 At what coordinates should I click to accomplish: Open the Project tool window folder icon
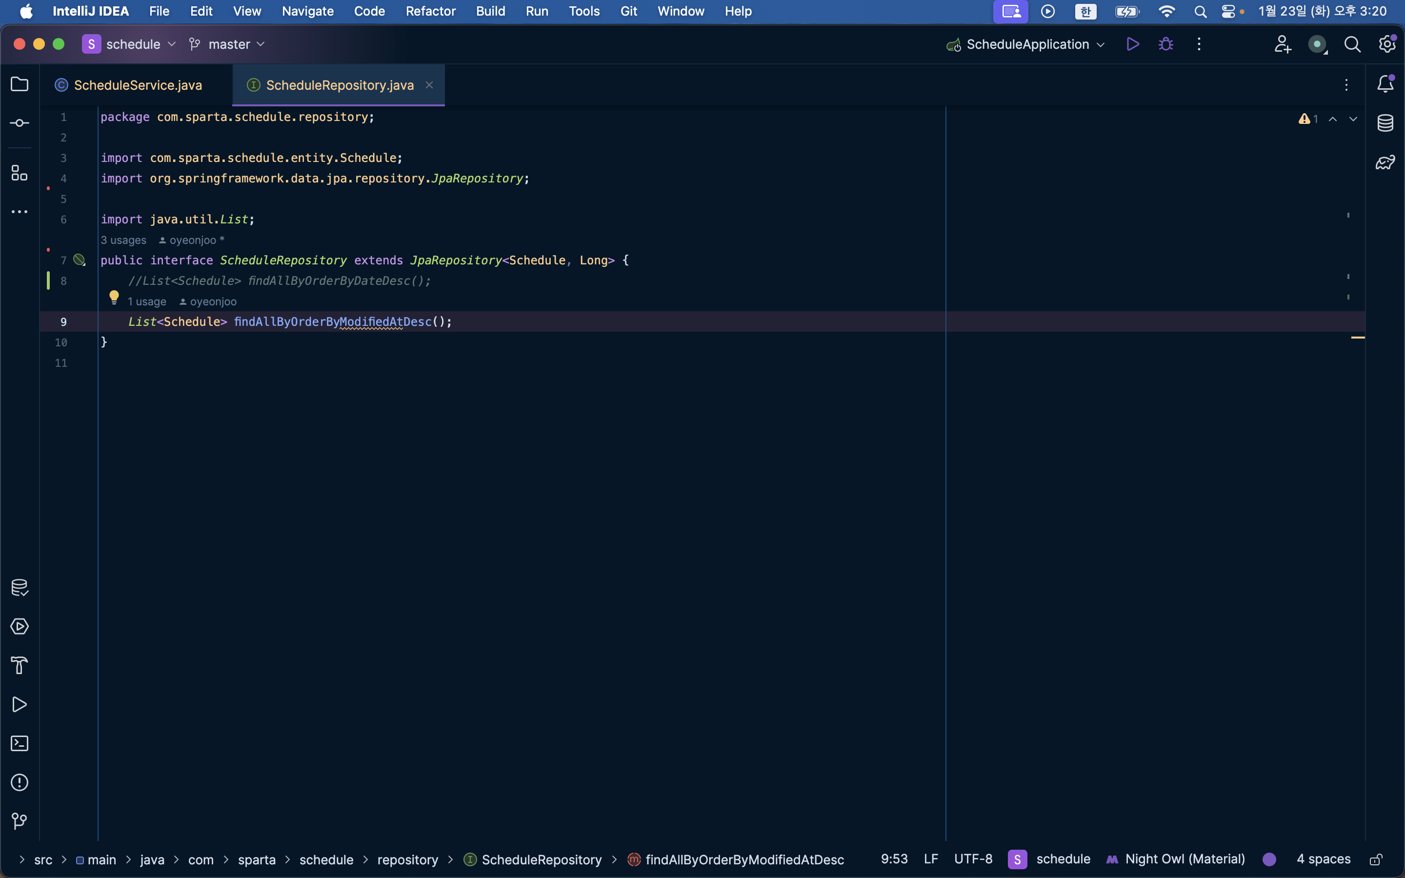[19, 84]
